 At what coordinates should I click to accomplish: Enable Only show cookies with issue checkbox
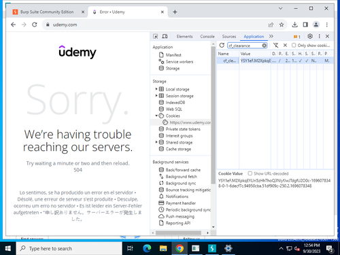(x=294, y=46)
